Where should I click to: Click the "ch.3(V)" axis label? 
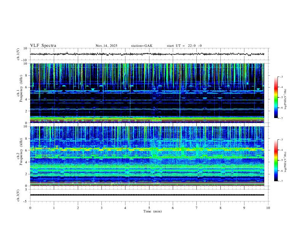coord(18,196)
